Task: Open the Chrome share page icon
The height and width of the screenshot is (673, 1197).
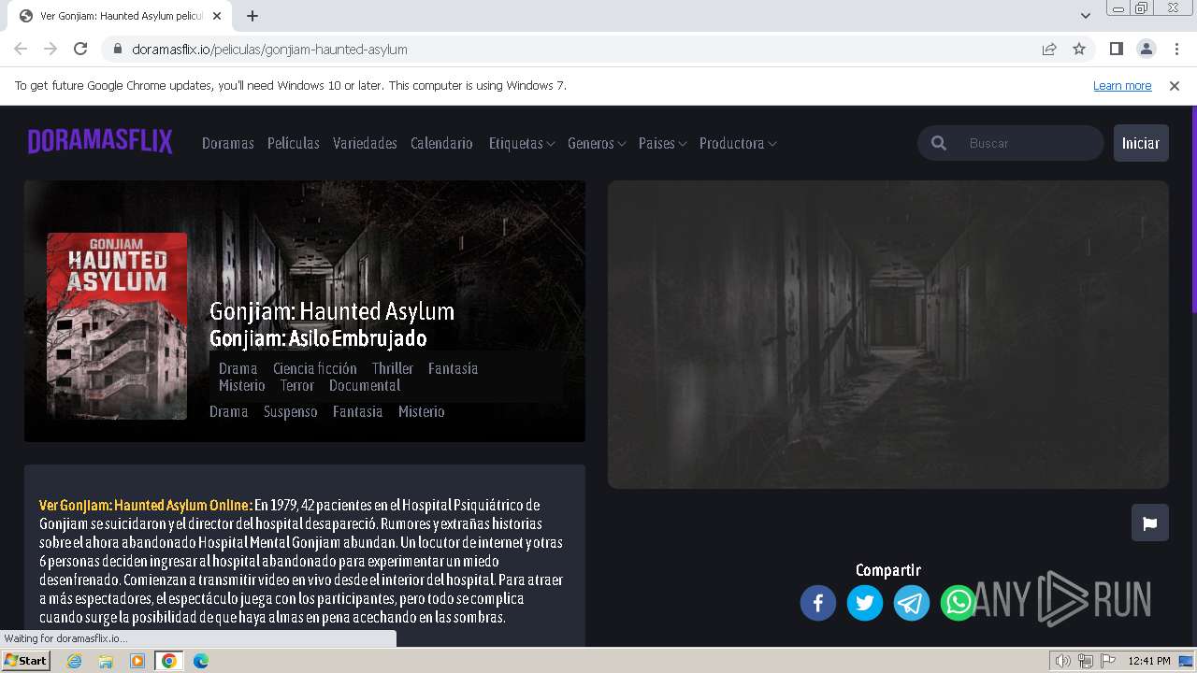Action: click(x=1049, y=49)
